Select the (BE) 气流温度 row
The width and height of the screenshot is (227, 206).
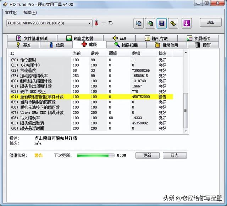click(x=92, y=71)
